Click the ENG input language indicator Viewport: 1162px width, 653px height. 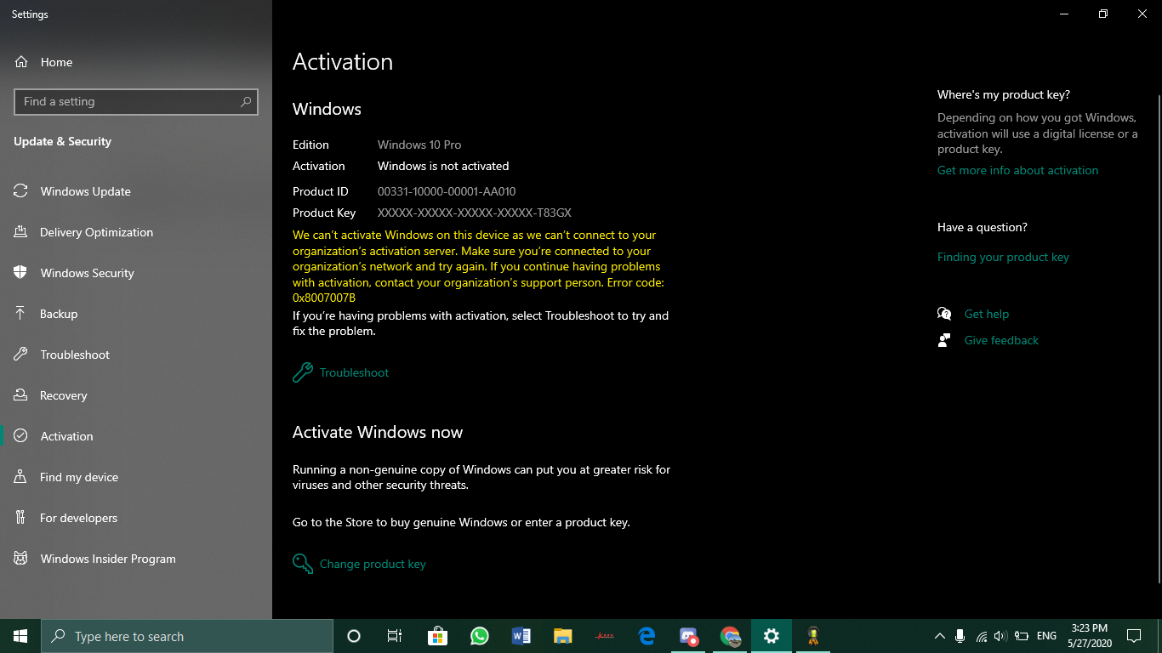coord(1047,636)
